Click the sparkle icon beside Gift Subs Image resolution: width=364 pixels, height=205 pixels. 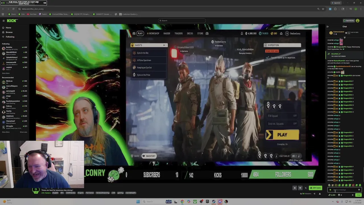pyautogui.click(x=306, y=188)
